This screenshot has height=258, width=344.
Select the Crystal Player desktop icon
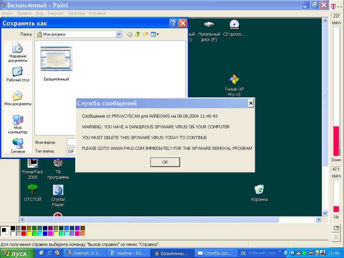58,196
